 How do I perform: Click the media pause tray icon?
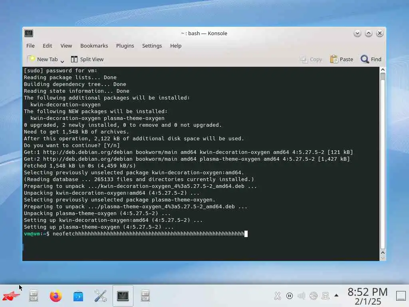tap(289, 296)
